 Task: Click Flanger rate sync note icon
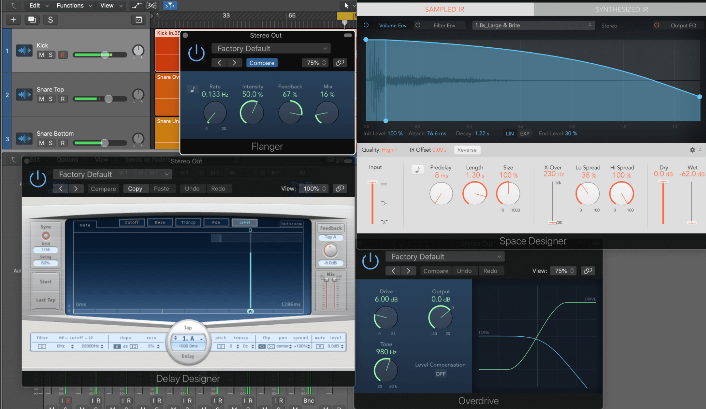193,89
